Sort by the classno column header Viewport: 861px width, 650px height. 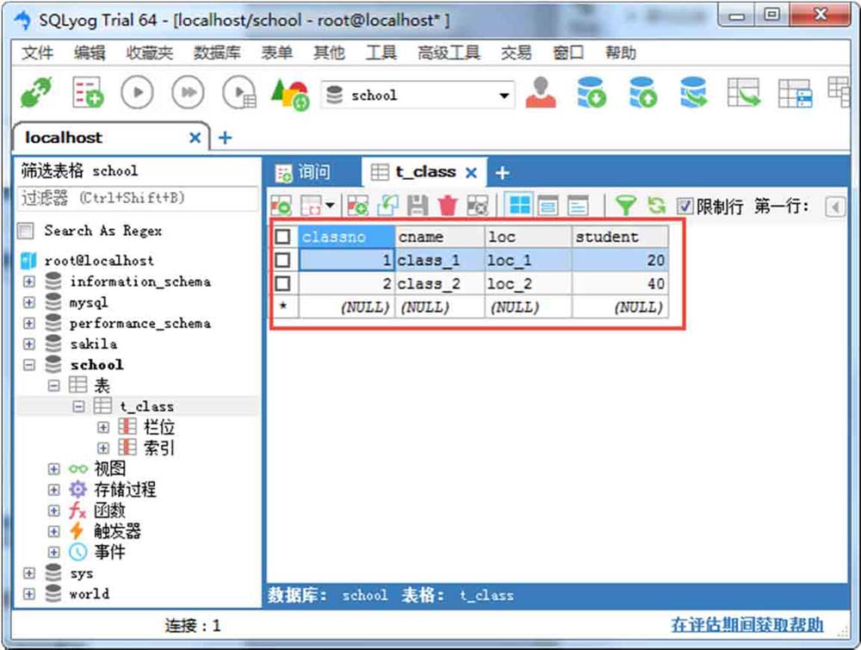tap(346, 237)
